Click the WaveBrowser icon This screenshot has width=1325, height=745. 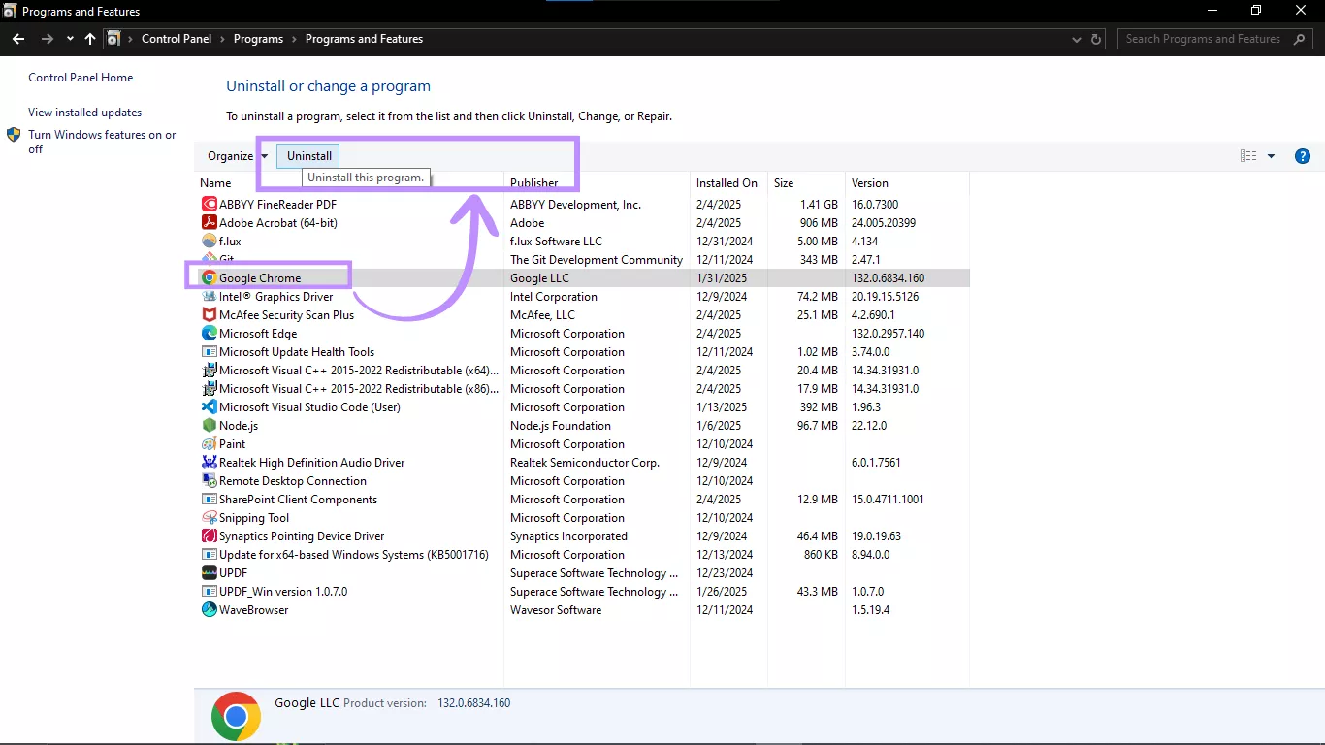pos(209,610)
